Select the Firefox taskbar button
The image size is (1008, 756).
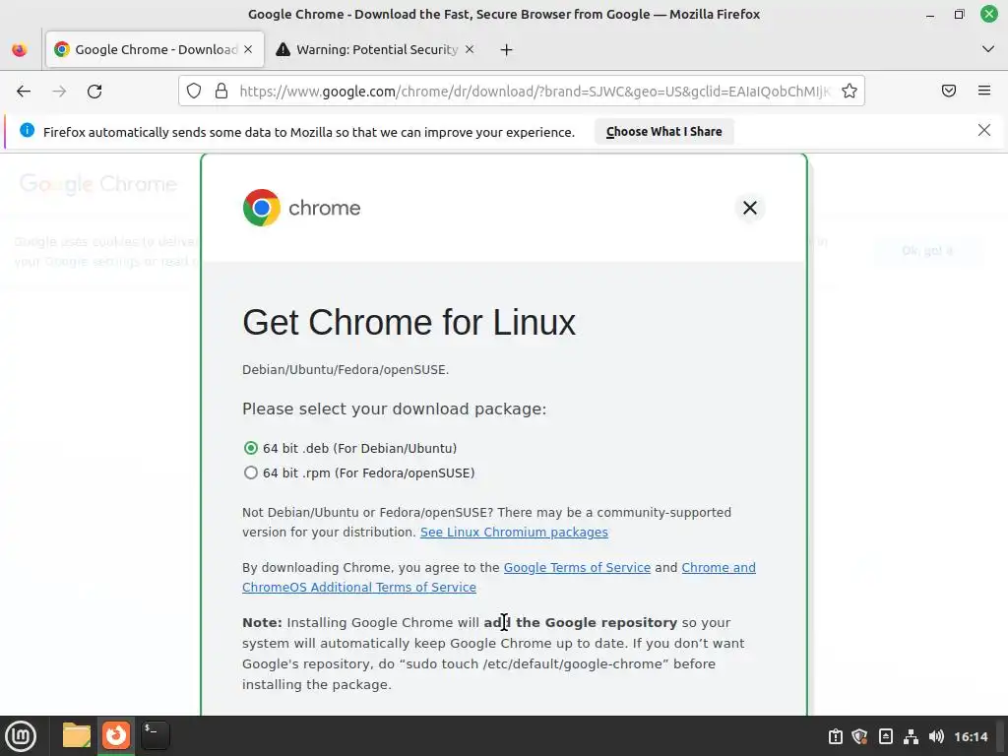(116, 735)
